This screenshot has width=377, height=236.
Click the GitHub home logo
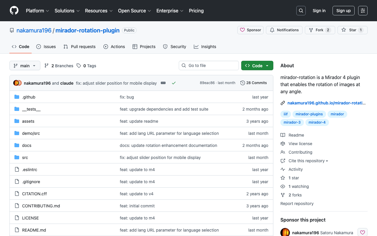pos(14,11)
